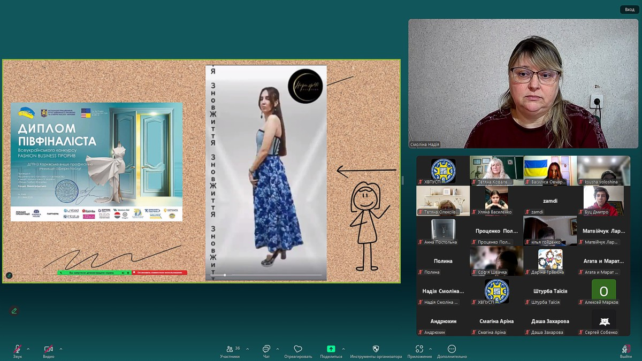The width and height of the screenshot is (642, 361).
Task: Seek the fashion video progress slider
Action: pyautogui.click(x=266, y=275)
